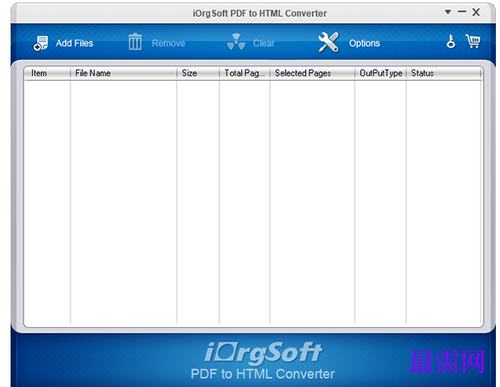This screenshot has width=500, height=387.
Task: Click the Add Files document icon
Action: (40, 43)
